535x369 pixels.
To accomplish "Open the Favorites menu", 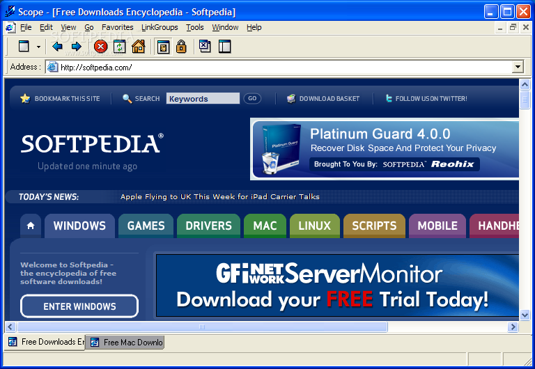I will [x=117, y=27].
